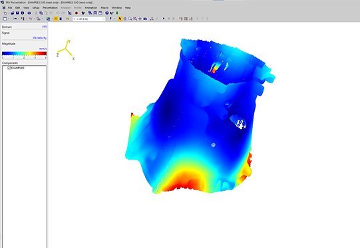Click the save disk icon in toolbar
Screen dimensions: 360x248
(x=17, y=13)
